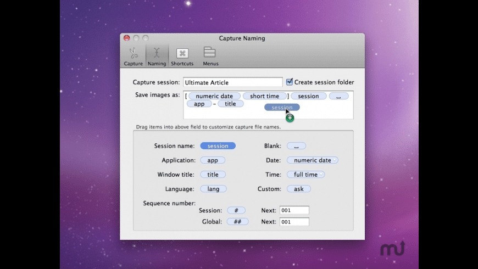Select the Naming toolbar icon
This screenshot has width=478, height=269.
tap(157, 57)
